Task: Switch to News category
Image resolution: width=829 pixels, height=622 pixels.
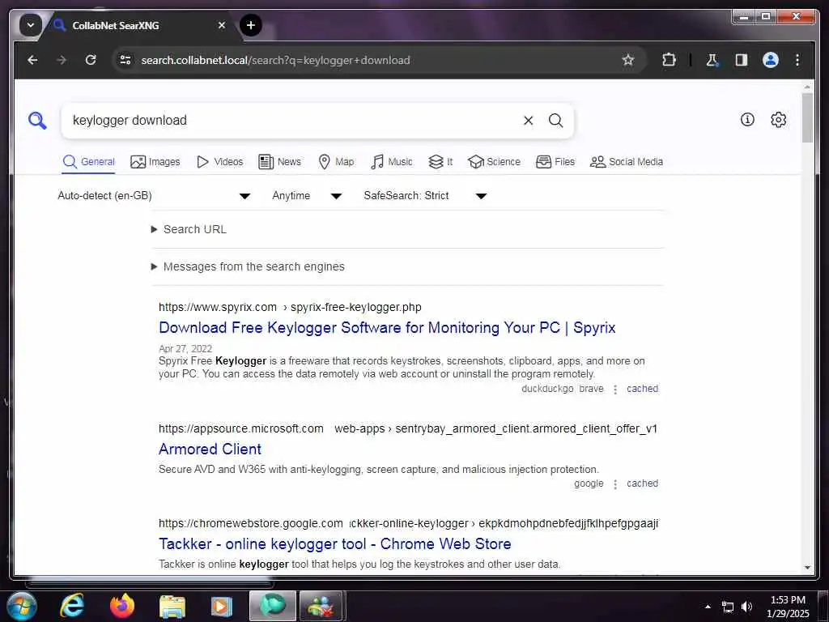Action: 279,161
